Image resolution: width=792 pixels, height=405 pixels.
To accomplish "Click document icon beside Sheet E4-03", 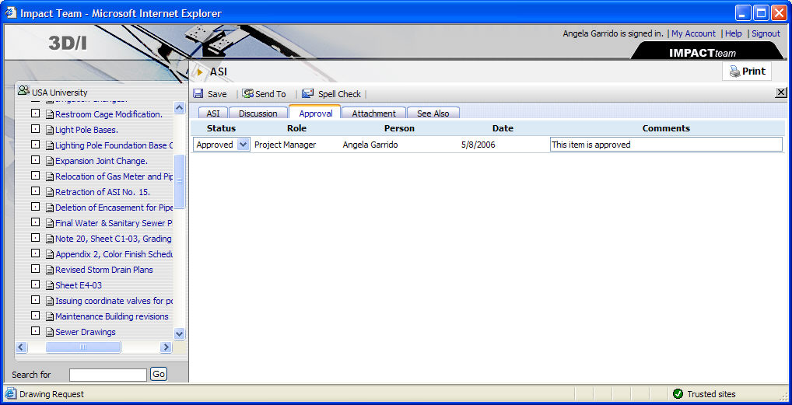I will pos(49,285).
